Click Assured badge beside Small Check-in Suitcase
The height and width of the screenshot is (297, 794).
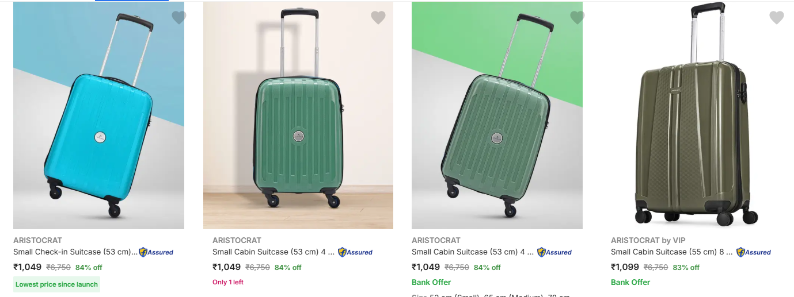156,252
